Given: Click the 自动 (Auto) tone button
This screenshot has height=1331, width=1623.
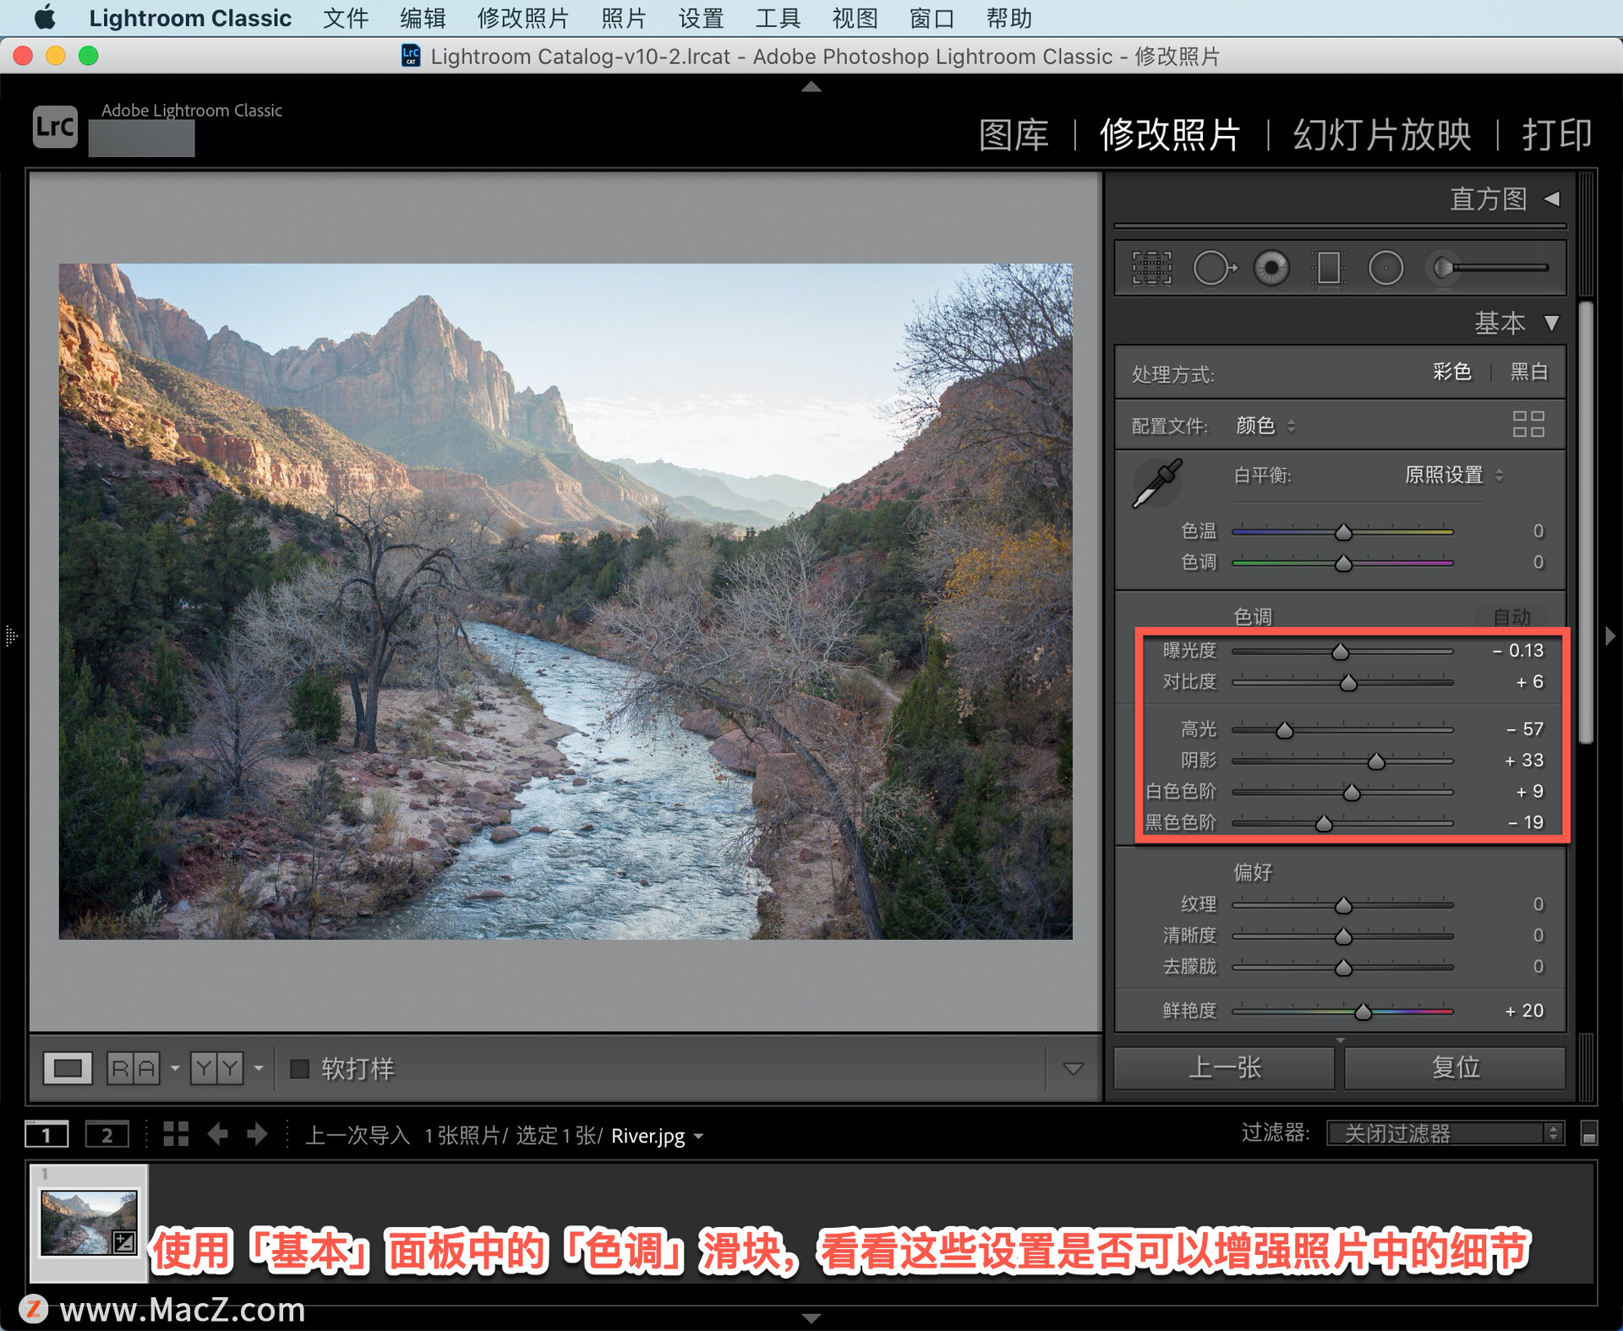Looking at the screenshot, I should tap(1511, 617).
